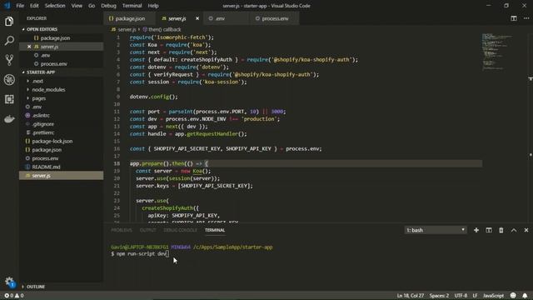This screenshot has width=533, height=300.
Task: Expand the node_modules folder
Action: (x=48, y=89)
